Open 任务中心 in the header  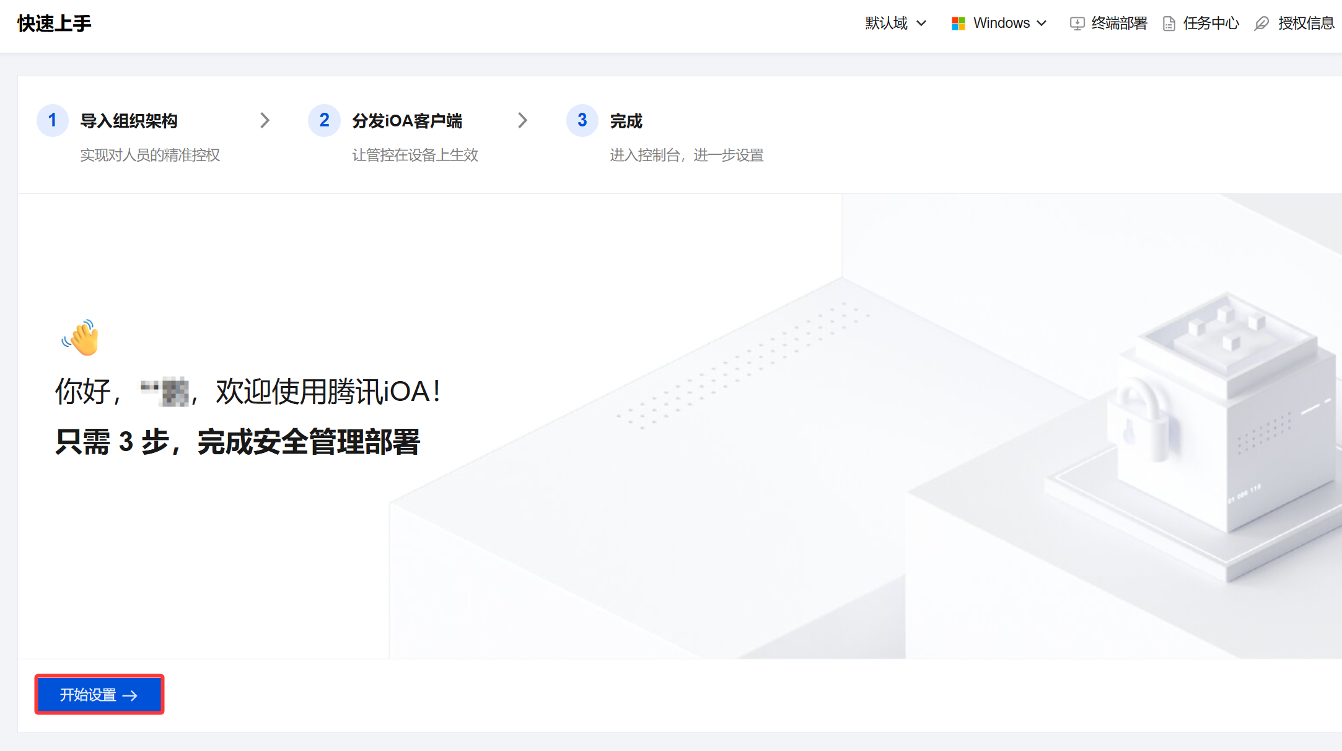pos(1211,24)
